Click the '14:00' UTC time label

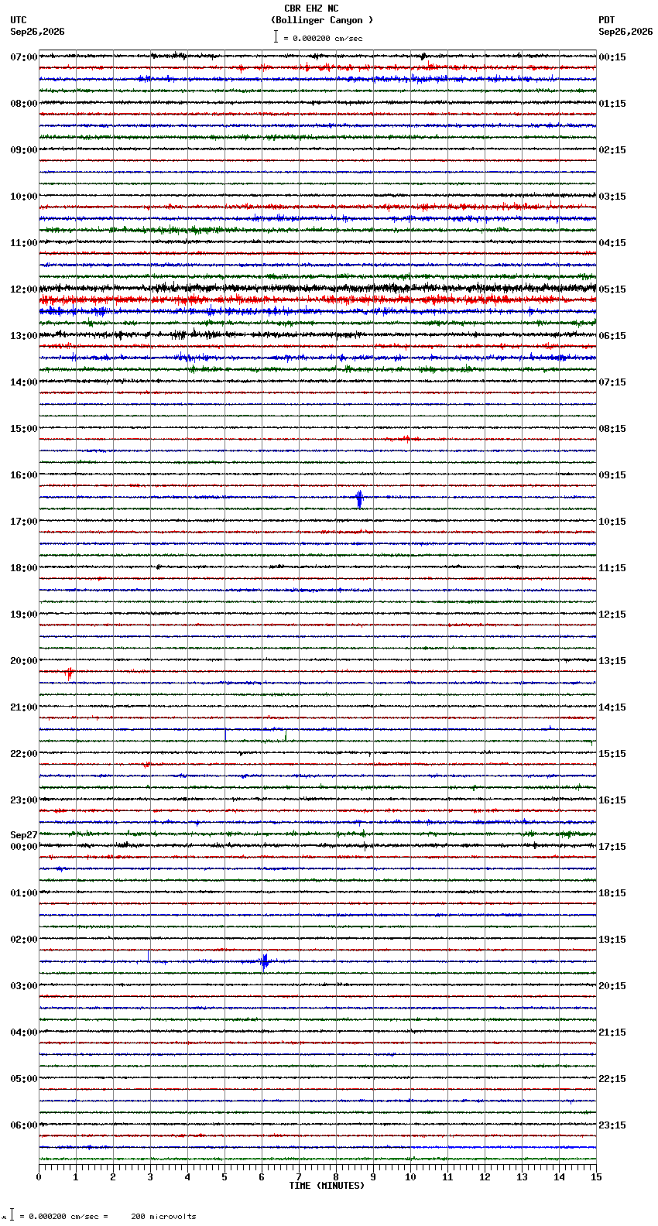pyautogui.click(x=24, y=382)
